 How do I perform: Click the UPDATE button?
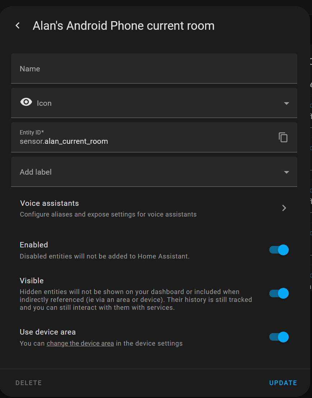coord(283,383)
